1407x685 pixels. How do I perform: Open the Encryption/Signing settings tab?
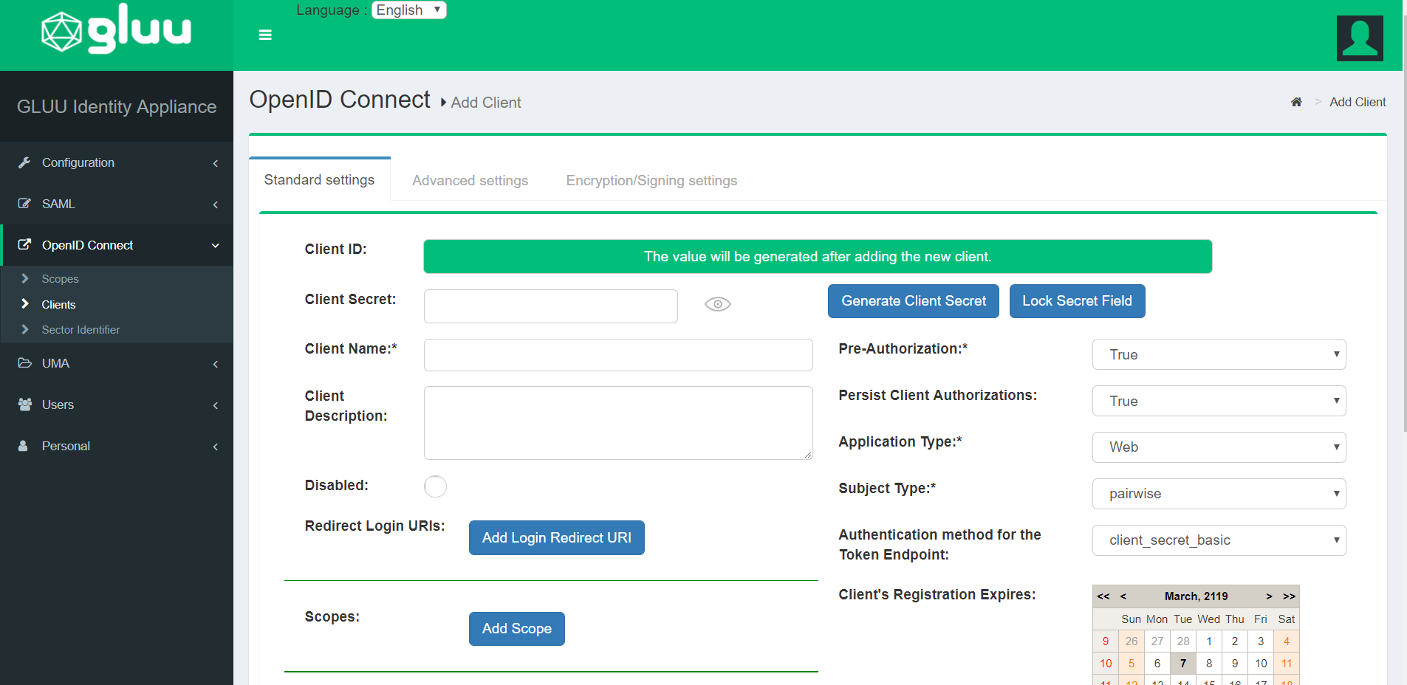(651, 179)
